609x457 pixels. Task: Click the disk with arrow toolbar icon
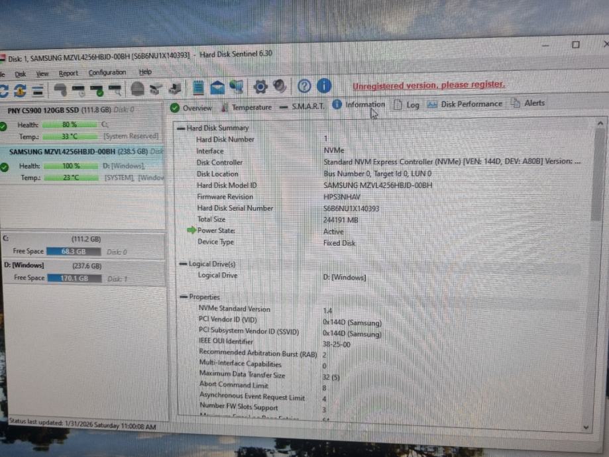pyautogui.click(x=175, y=89)
